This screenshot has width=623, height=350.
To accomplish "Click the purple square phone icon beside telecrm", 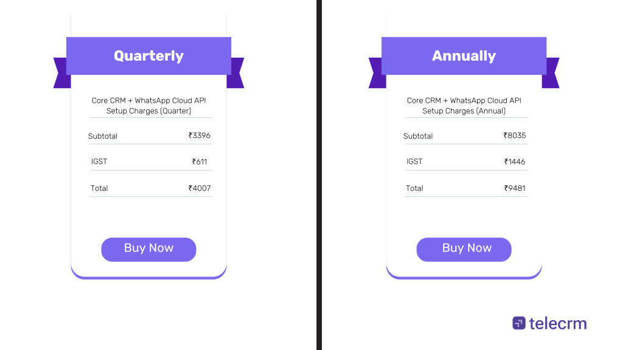I will click(519, 323).
